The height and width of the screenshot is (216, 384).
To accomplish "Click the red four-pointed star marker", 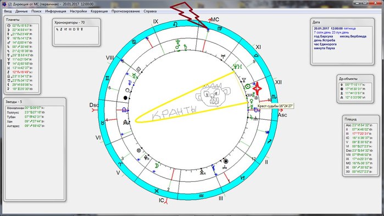I will pos(257,88).
